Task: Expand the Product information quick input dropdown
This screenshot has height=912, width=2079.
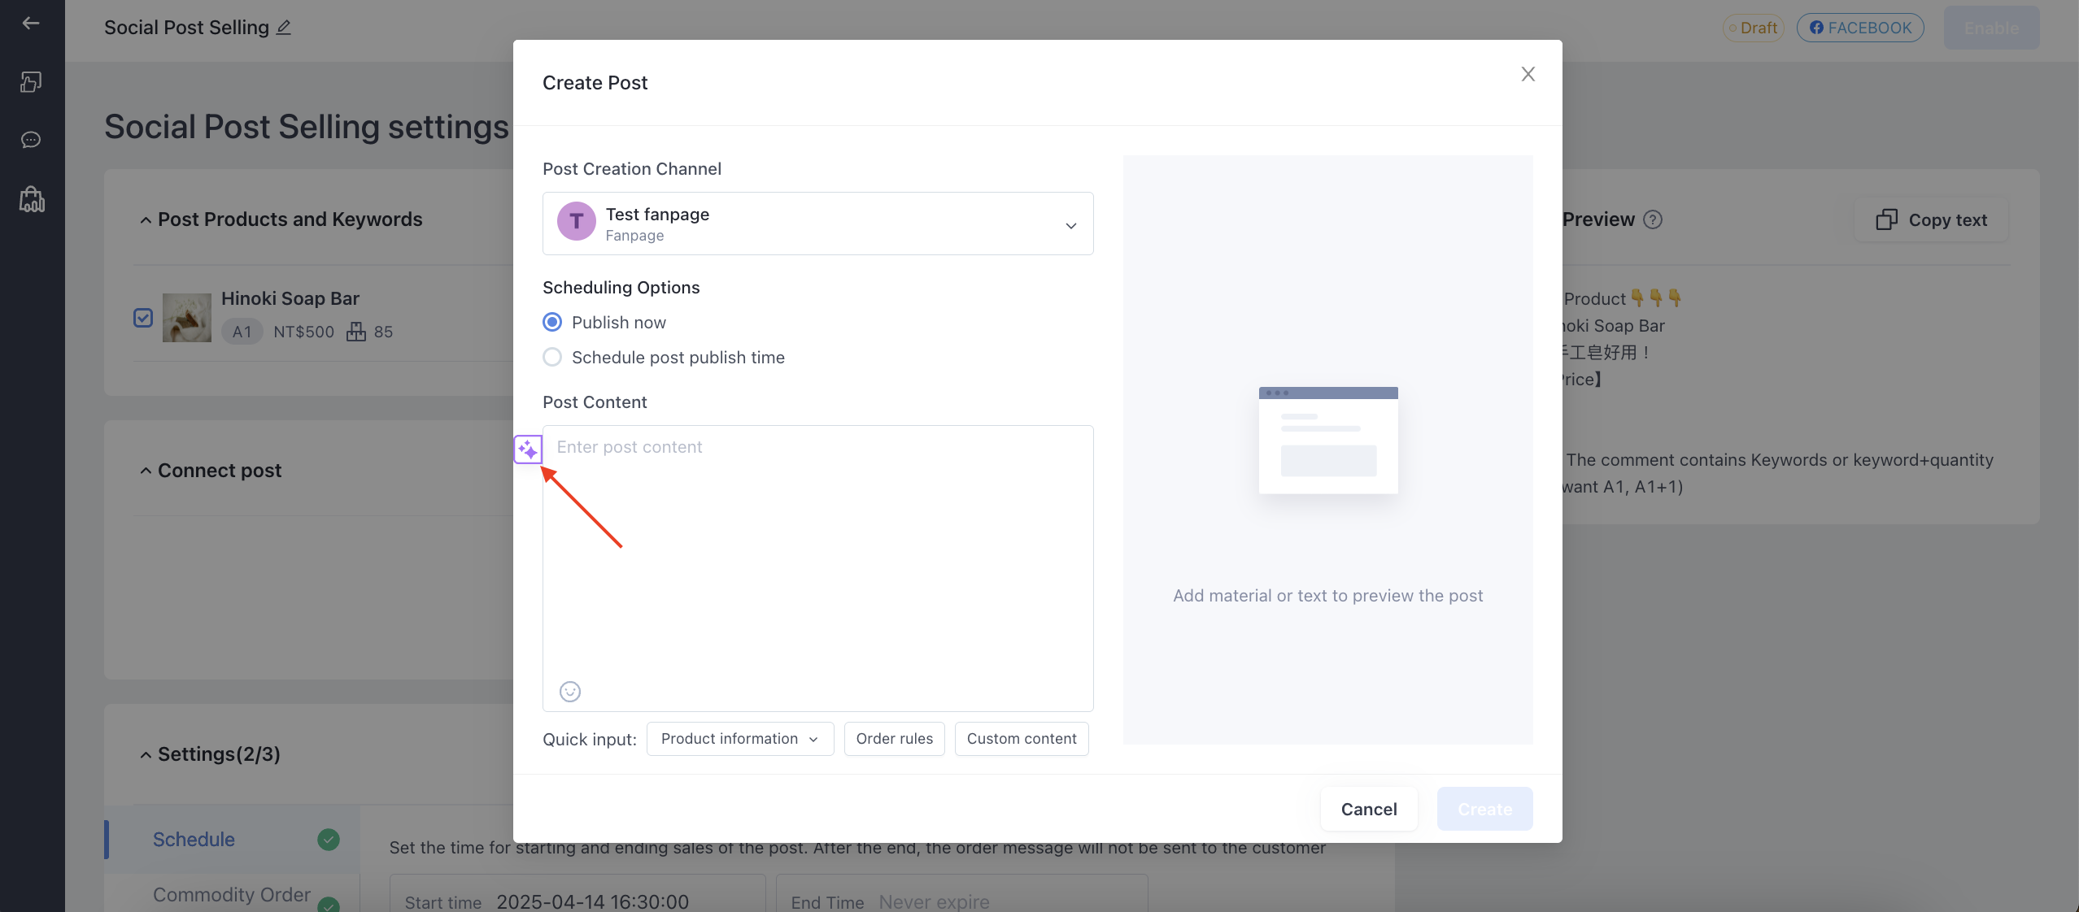Action: [x=740, y=739]
